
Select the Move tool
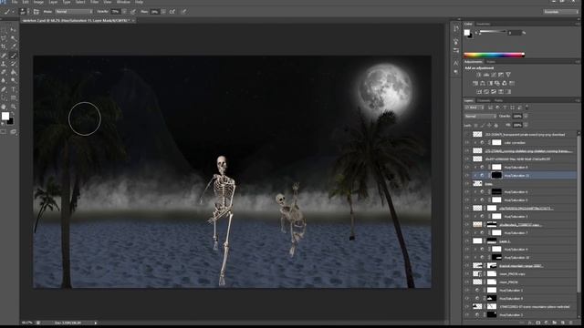click(x=14, y=29)
